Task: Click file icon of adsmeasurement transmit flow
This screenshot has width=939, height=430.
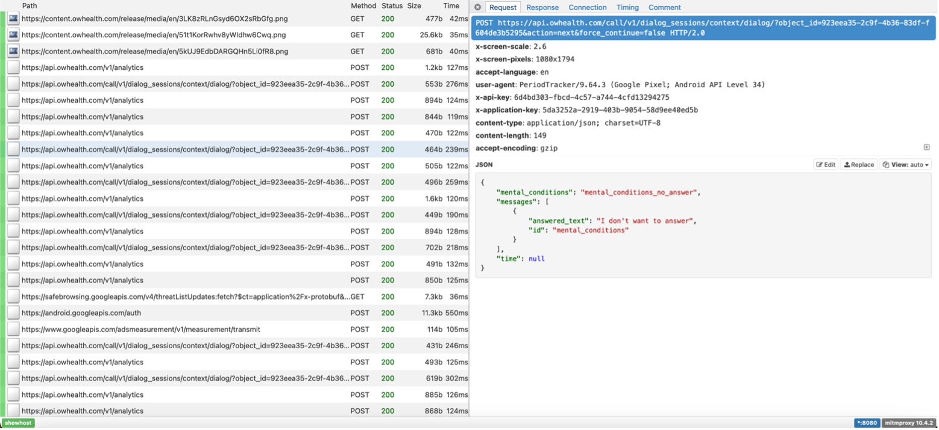Action: [13, 330]
